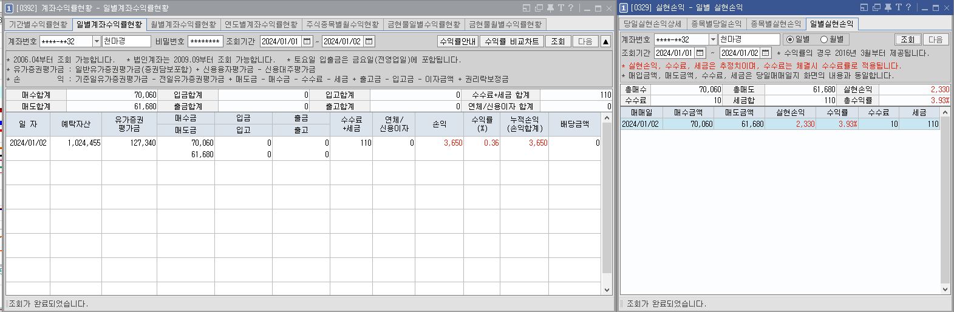
Task: Open calendar for start date 2024/01/01 in 0392
Action: pos(307,41)
